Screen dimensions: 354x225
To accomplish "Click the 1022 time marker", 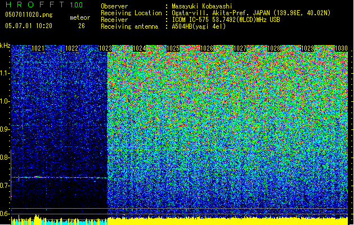I will pyautogui.click(x=71, y=48).
